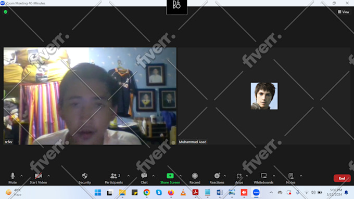
Task: Expand the arrow next to Apps
Action: click(247, 176)
